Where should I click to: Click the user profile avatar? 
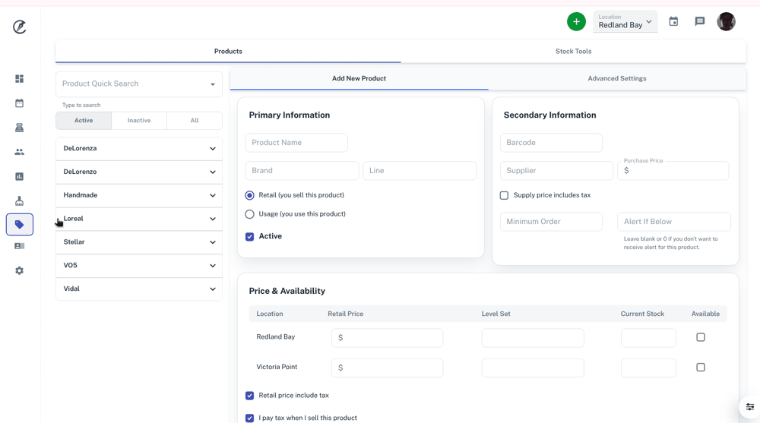coord(726,22)
